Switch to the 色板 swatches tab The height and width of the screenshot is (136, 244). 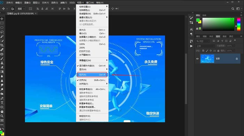(204, 15)
